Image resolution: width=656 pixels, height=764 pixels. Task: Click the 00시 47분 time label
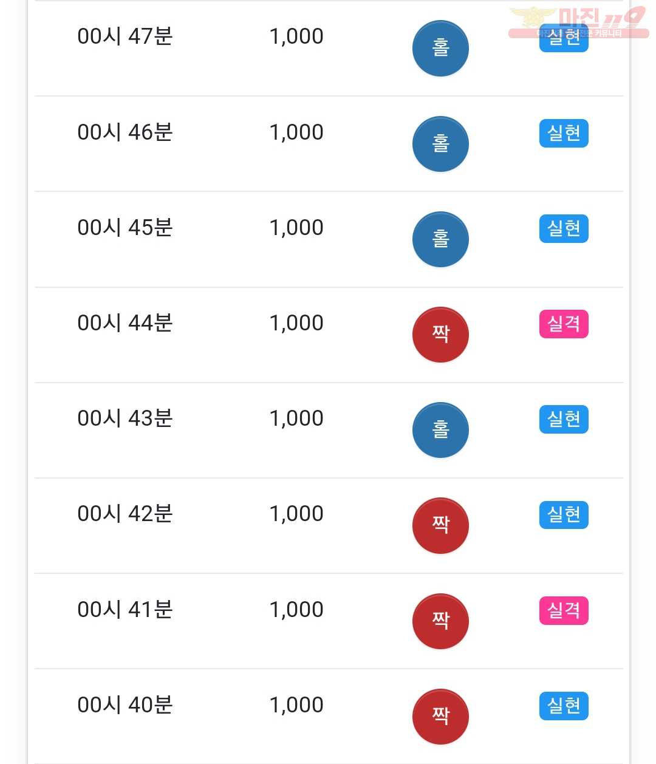[125, 36]
